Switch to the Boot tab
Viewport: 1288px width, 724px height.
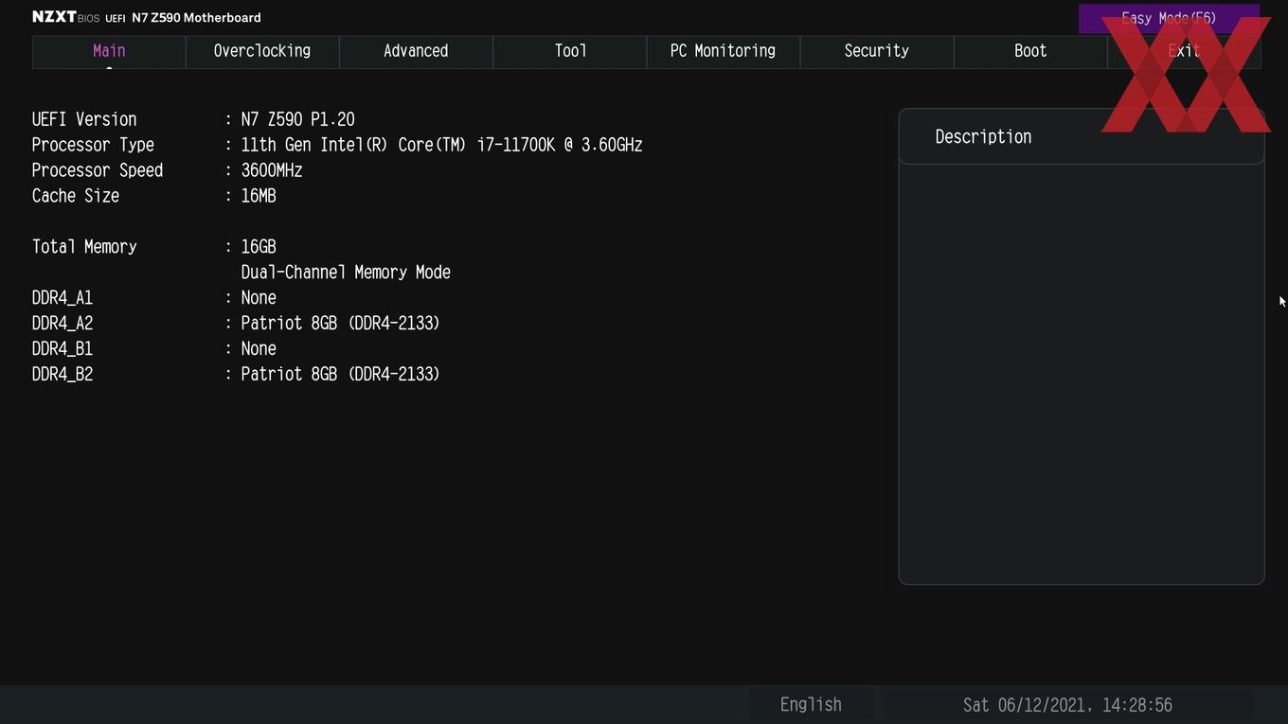click(1030, 51)
